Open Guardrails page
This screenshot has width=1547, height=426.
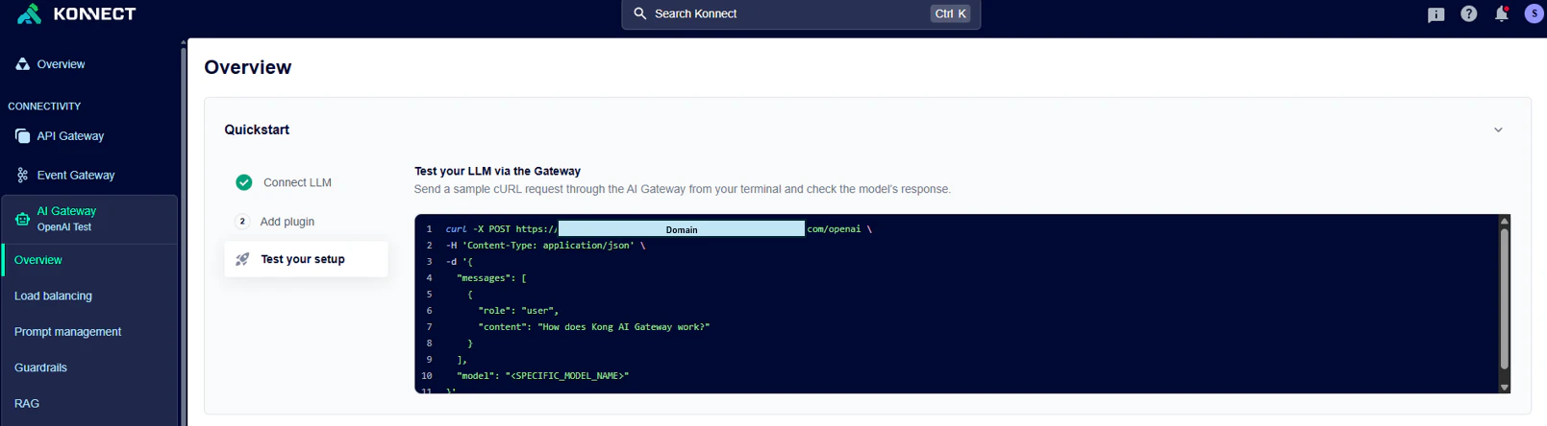click(x=40, y=367)
